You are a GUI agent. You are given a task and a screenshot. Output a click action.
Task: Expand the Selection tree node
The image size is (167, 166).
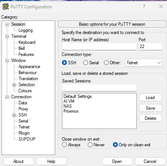pos(14,85)
